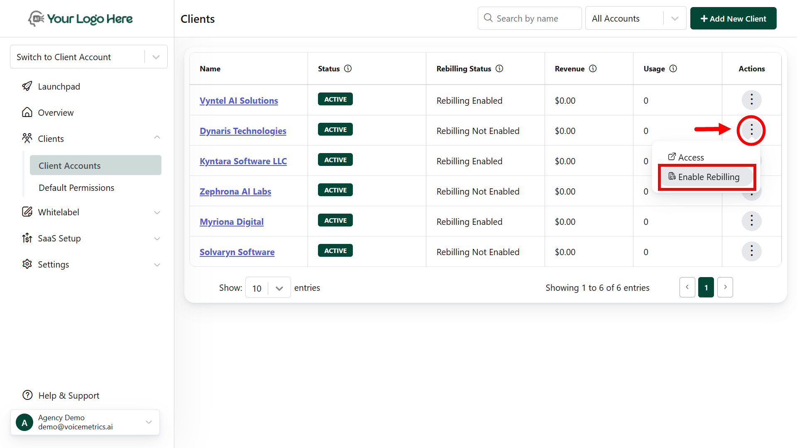Open actions menu for Solvaryn Software

click(751, 251)
